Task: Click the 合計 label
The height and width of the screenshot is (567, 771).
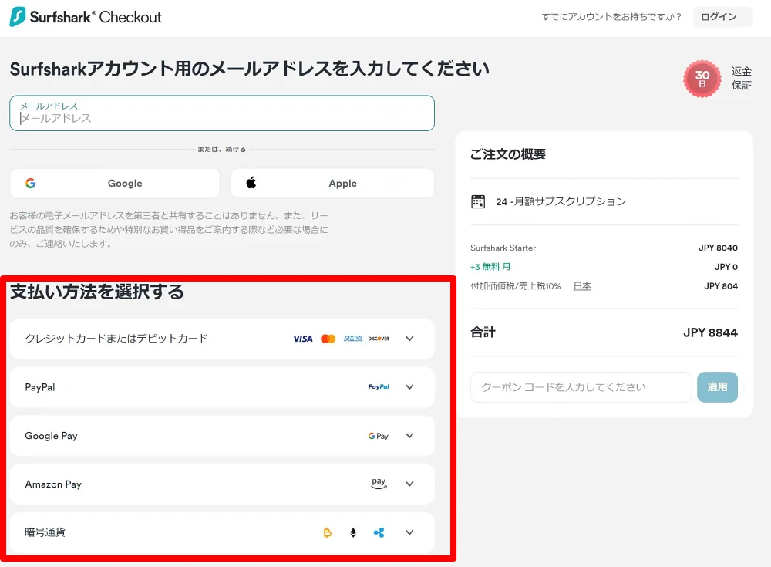Action: [x=483, y=332]
